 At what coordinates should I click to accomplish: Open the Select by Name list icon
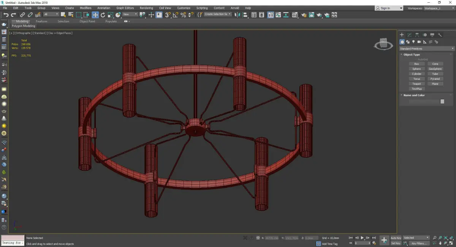click(x=71, y=15)
